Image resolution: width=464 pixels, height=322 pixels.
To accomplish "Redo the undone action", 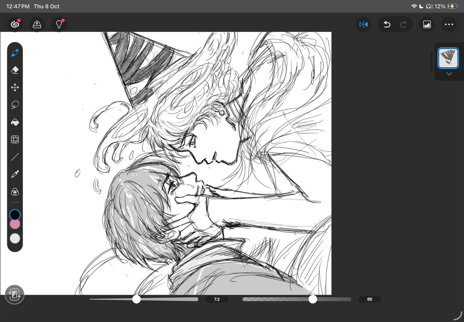I will 403,24.
